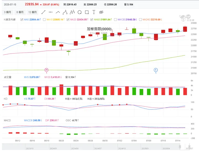Click the 2024/01 area of the timeline navigator

coord(53,149)
